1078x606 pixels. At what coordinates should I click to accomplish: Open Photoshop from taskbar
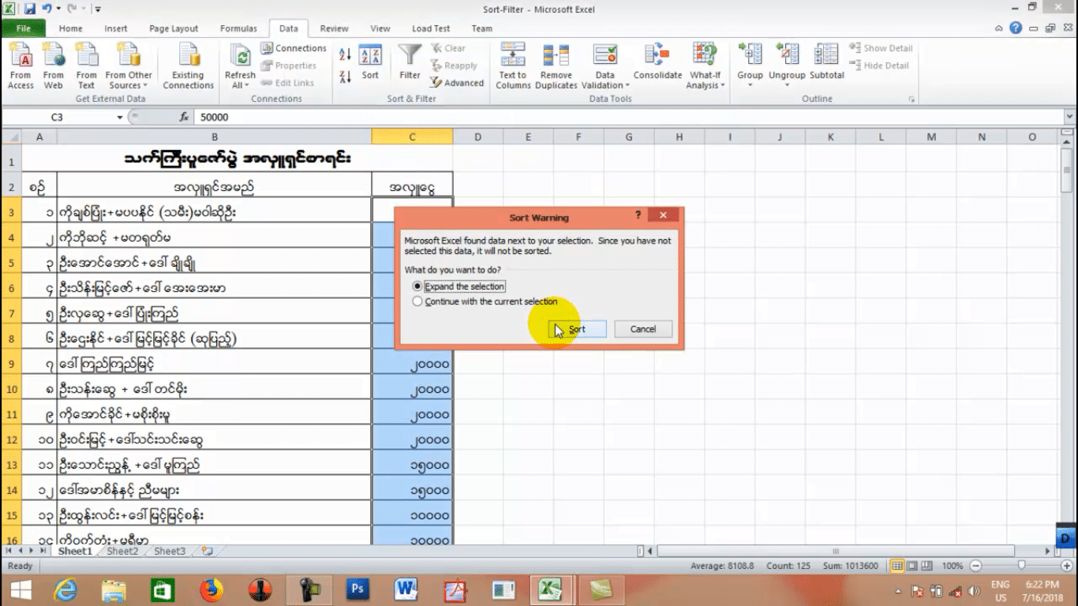357,589
